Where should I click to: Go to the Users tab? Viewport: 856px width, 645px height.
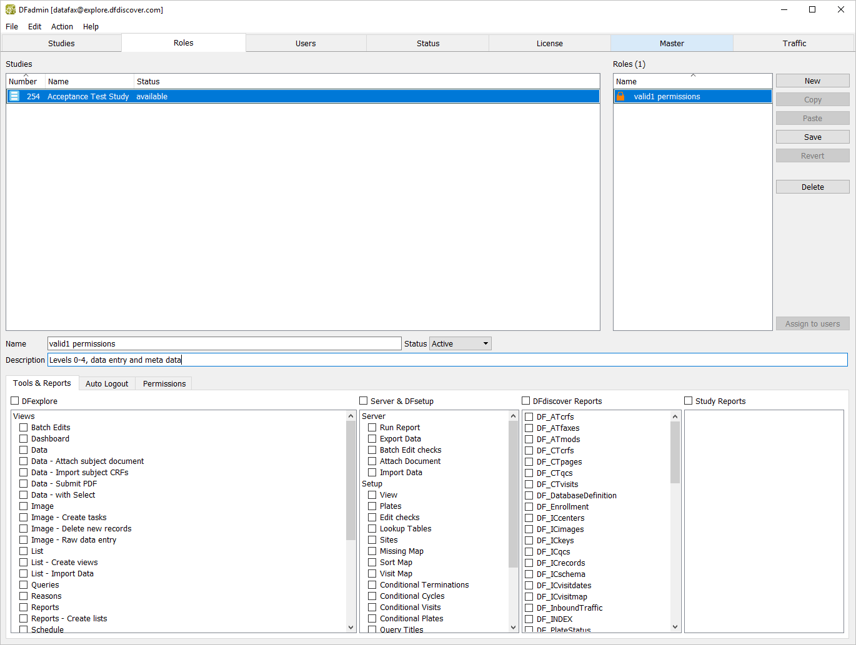[x=306, y=43]
